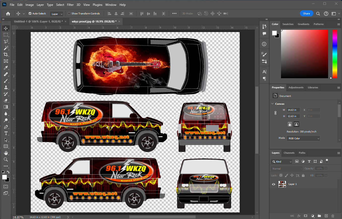Open the Filter menu
The width and height of the screenshot is (342, 219).
tap(70, 5)
